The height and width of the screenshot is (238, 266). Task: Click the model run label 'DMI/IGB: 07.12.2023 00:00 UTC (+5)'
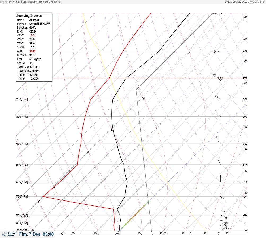pyautogui.click(x=245, y=2)
